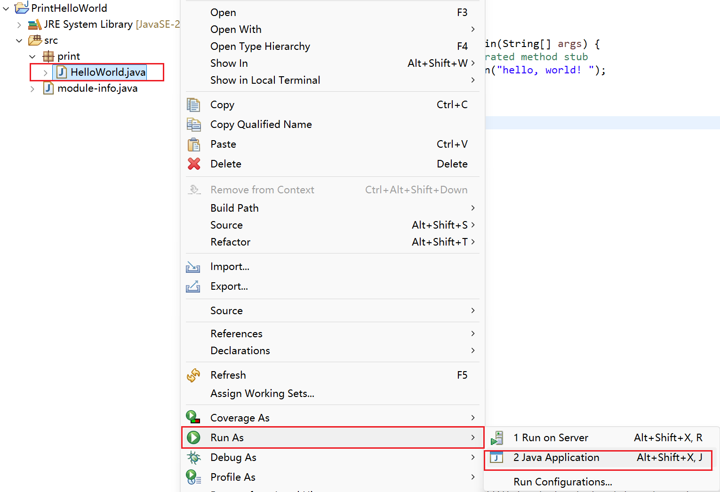
Task: Click the Export icon
Action: (x=193, y=286)
